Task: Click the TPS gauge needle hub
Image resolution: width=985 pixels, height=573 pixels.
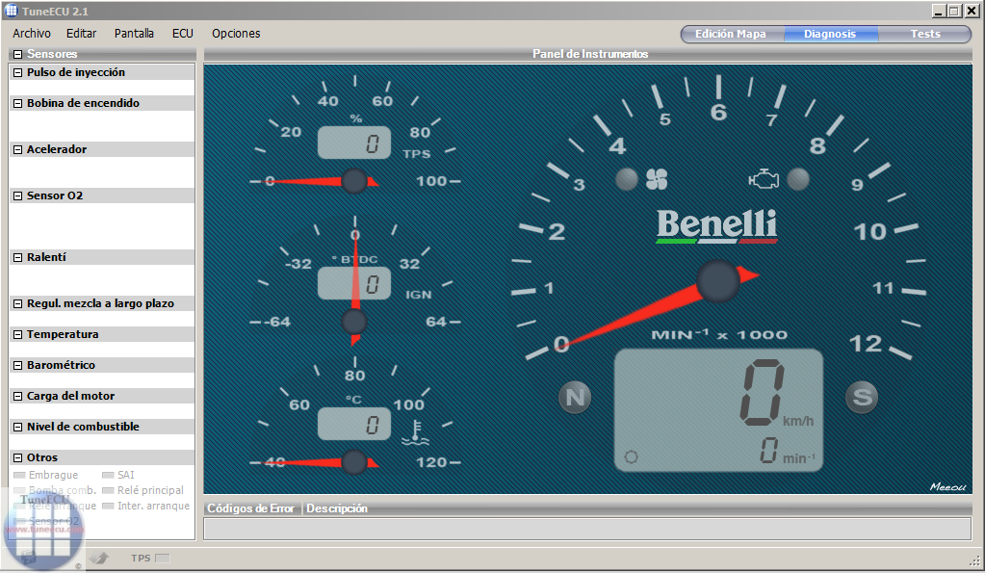Action: tap(354, 181)
